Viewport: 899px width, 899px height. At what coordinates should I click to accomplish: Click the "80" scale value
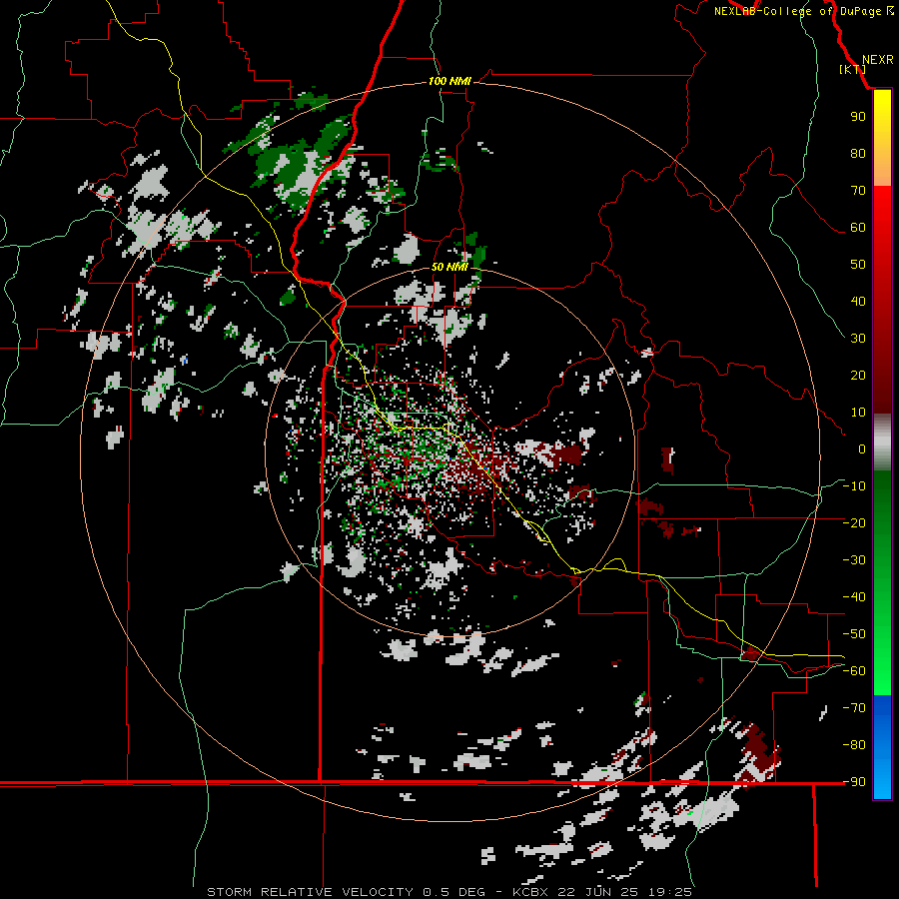[x=858, y=153]
